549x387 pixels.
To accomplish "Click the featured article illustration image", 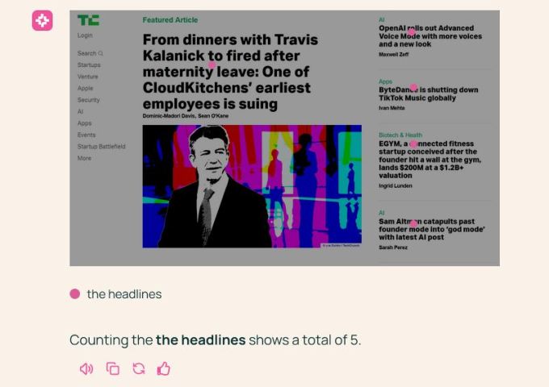I will pyautogui.click(x=252, y=186).
